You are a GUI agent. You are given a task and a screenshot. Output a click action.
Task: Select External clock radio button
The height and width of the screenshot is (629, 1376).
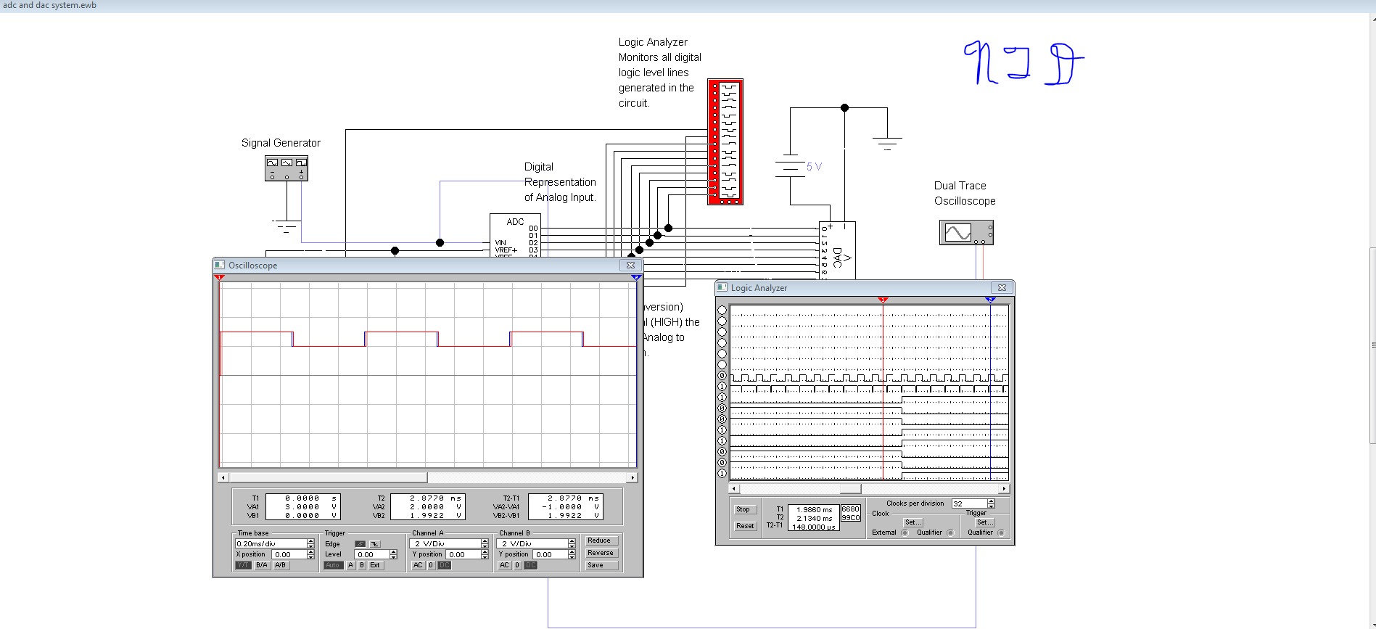click(905, 533)
